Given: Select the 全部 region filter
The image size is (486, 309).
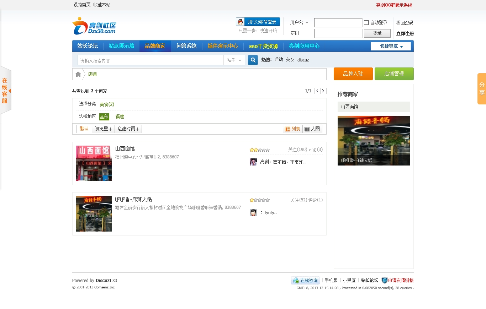Looking at the screenshot, I should 104,116.
